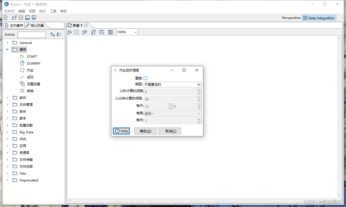This screenshot has height=207, width=346.
Task: Open the 视图 menu
Action: point(32,11)
